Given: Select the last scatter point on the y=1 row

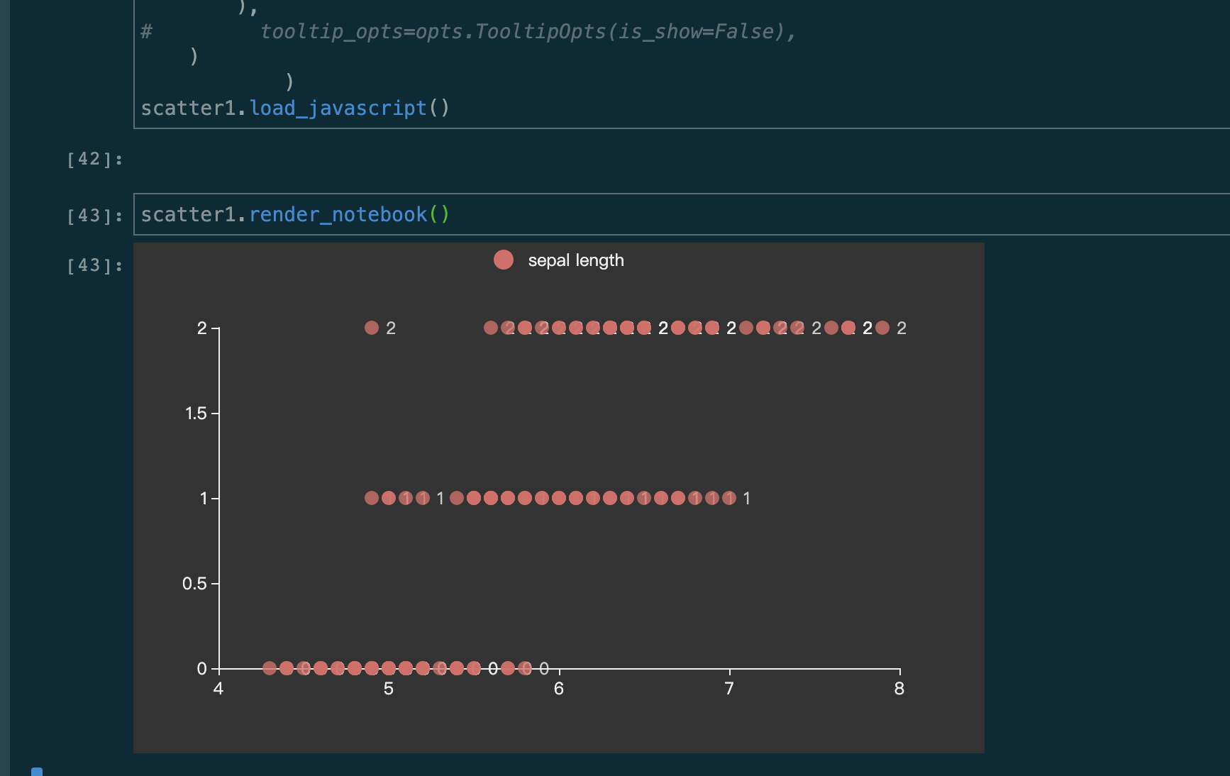Looking at the screenshot, I should click(x=728, y=498).
